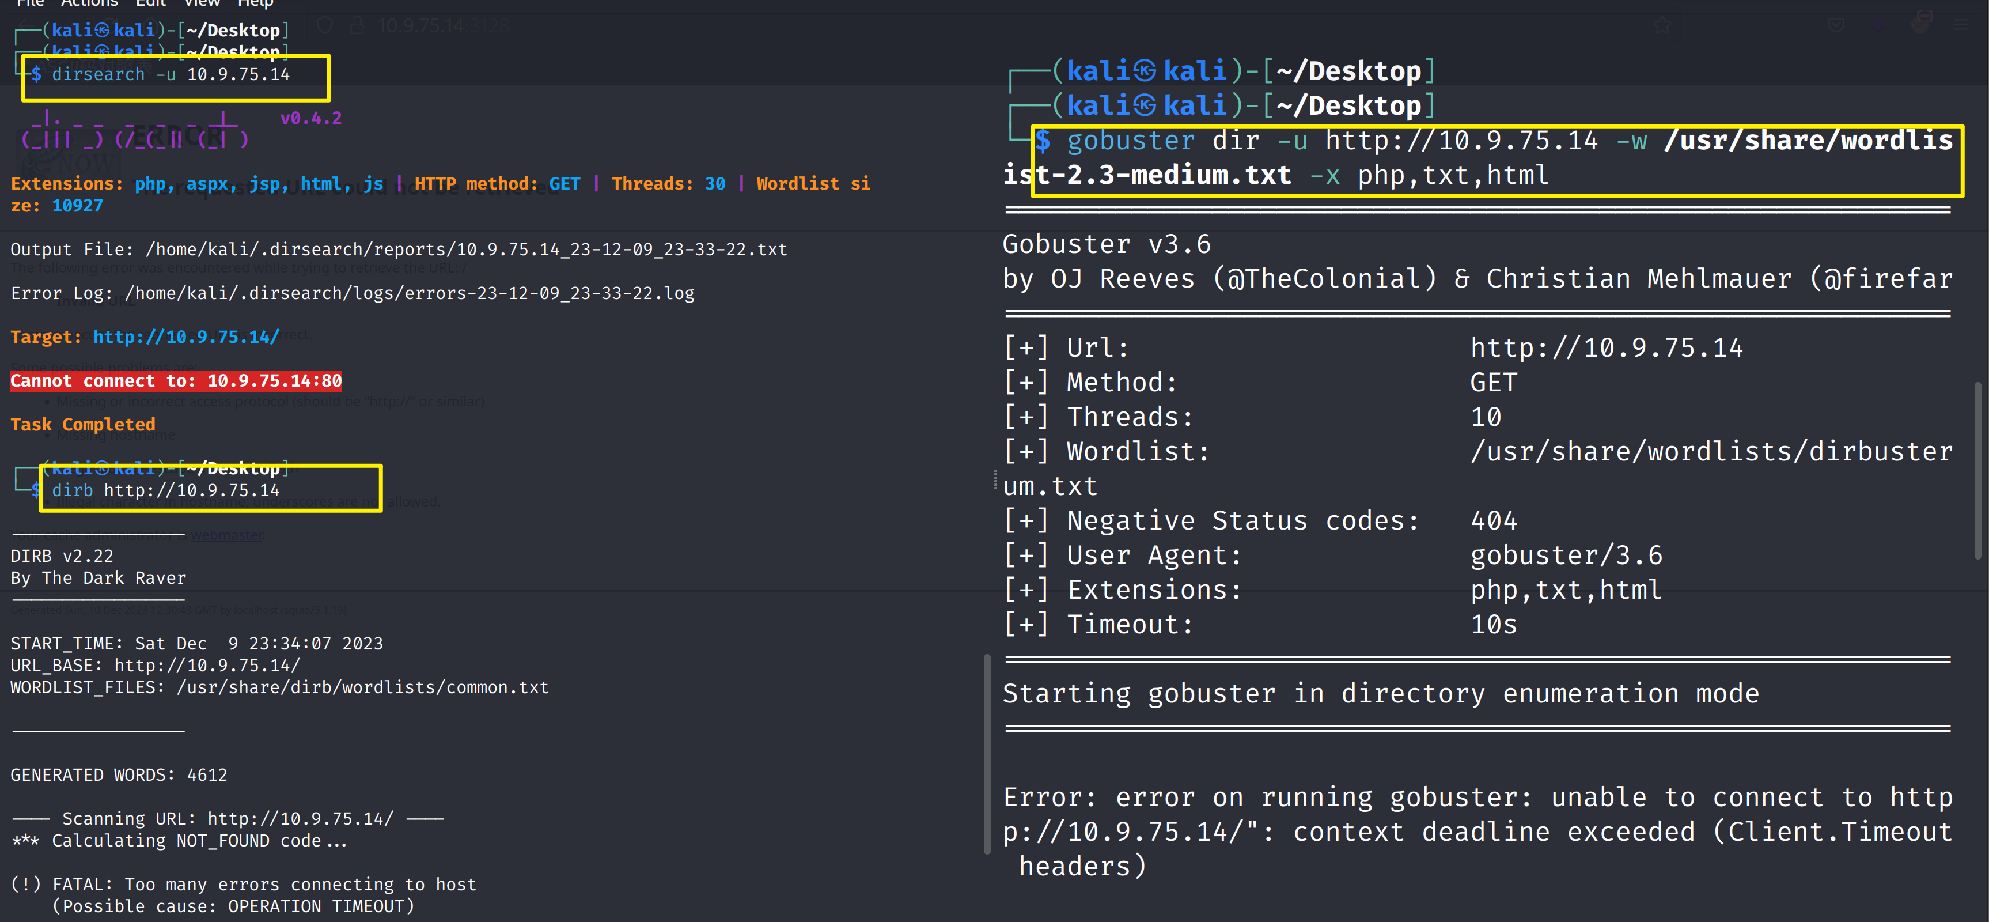This screenshot has width=1989, height=922.
Task: Click 'Starting gobuster in directory enumeration mode'
Action: (x=1381, y=694)
